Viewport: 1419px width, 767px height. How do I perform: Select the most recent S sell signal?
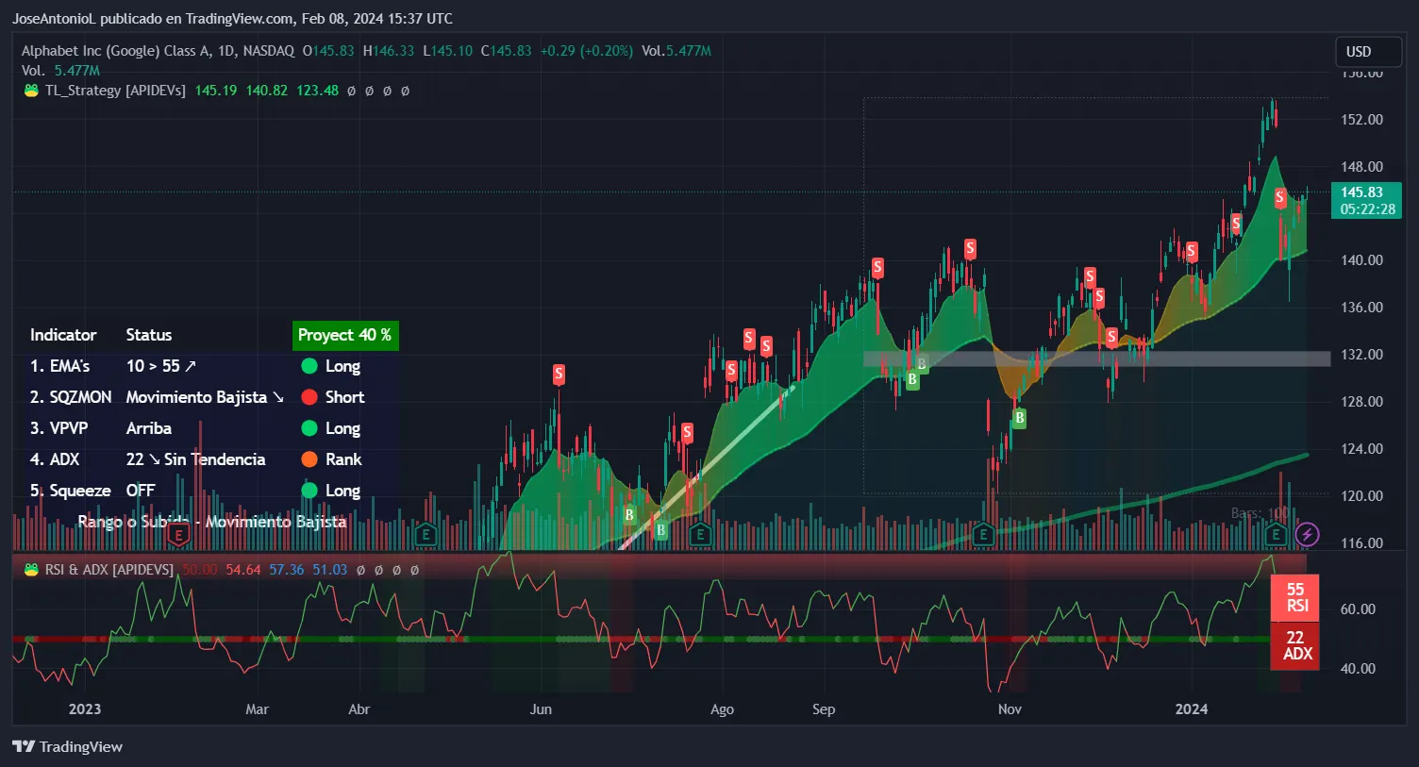point(1279,197)
